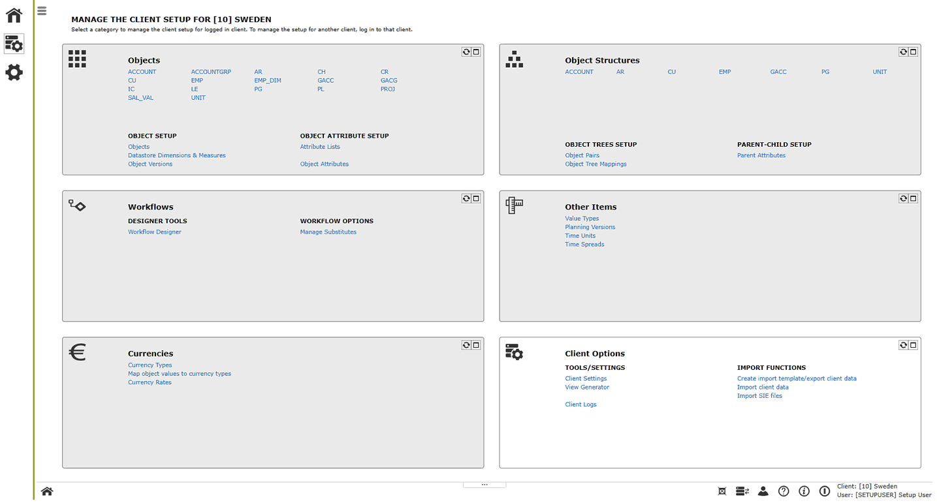Click the home icon in the bottom bar

(46, 491)
